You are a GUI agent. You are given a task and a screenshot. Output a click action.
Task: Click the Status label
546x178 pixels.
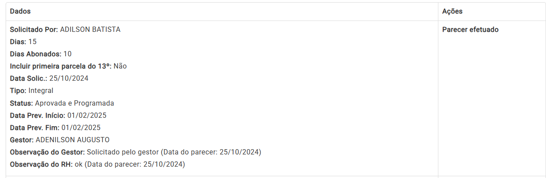click(x=21, y=103)
